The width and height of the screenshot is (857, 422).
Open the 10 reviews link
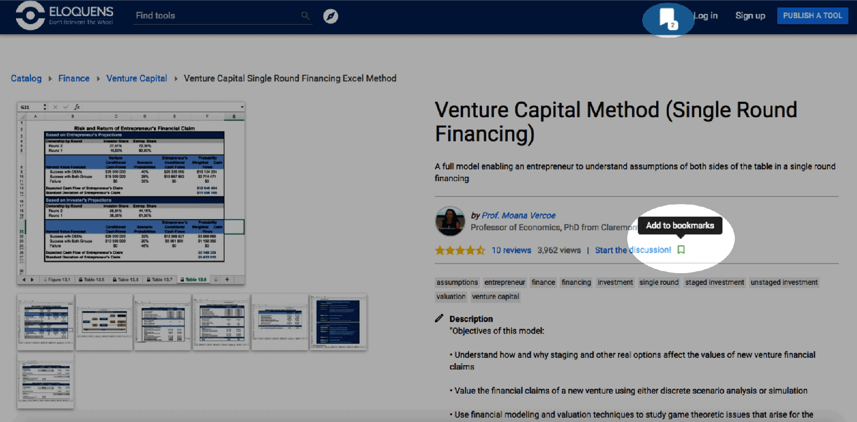tap(512, 250)
